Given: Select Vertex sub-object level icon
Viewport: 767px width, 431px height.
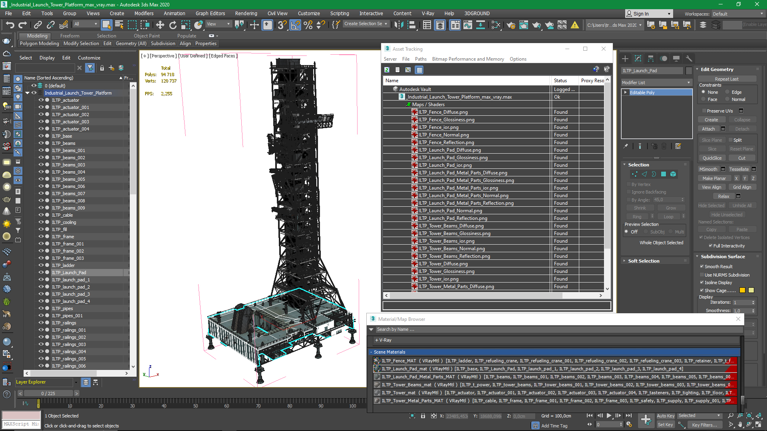Looking at the screenshot, I should 634,174.
